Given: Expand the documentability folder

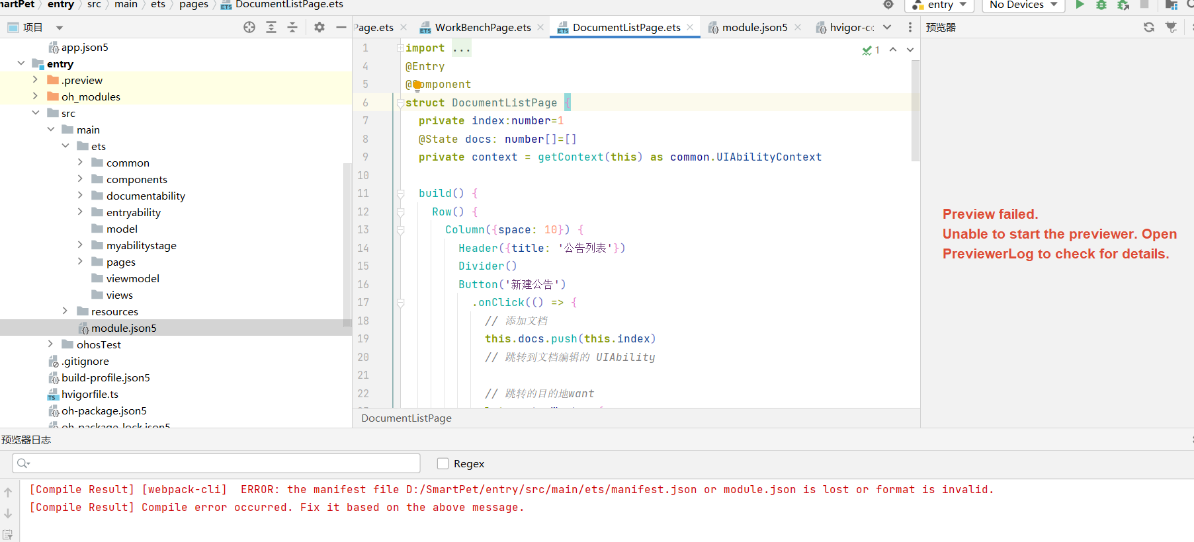Looking at the screenshot, I should (x=80, y=196).
